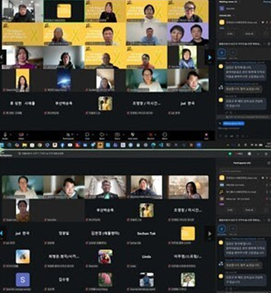Go to next gallery page in upper window
Screen dimensions: 271x293
pos(209,58)
